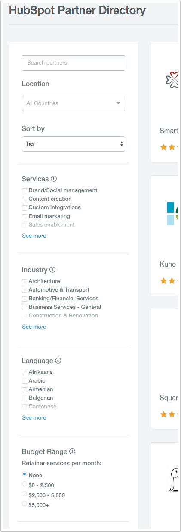181x532 pixels.
Task: Click the Budget Range info icon
Action: pos(73,451)
